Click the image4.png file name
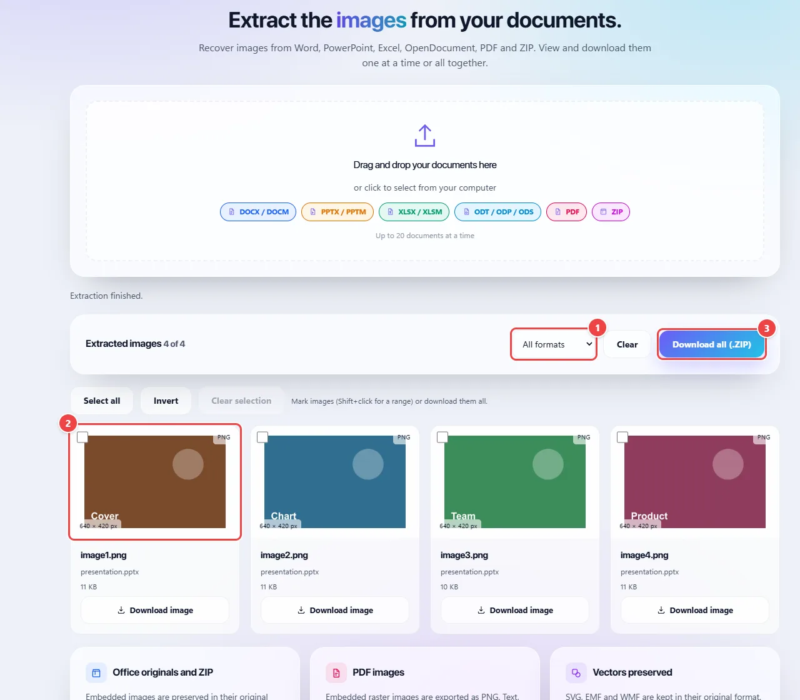 pos(644,555)
